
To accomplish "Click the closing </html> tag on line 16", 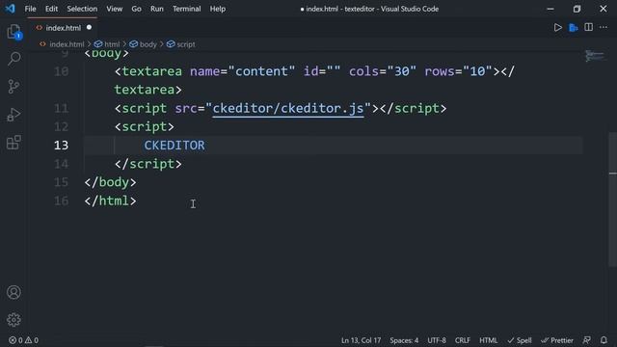I will [x=110, y=200].
